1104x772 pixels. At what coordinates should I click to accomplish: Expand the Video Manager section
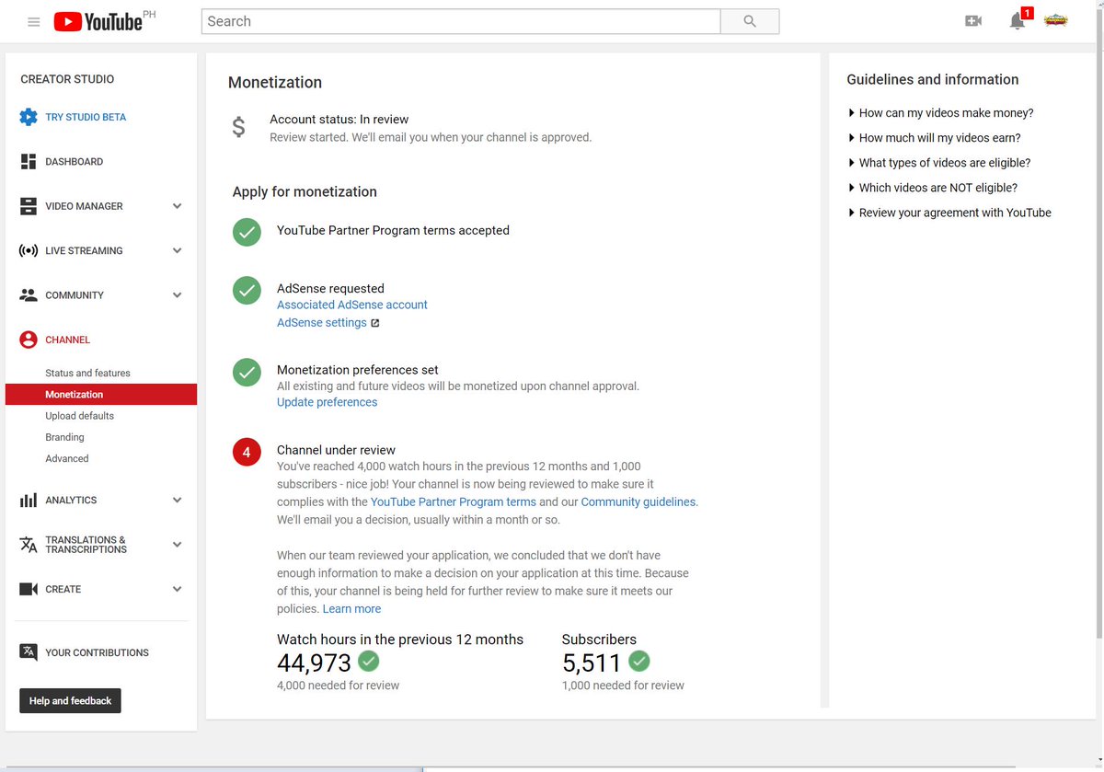tap(178, 206)
